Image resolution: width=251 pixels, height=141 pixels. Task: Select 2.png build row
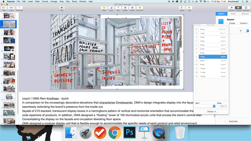coord(213,37)
